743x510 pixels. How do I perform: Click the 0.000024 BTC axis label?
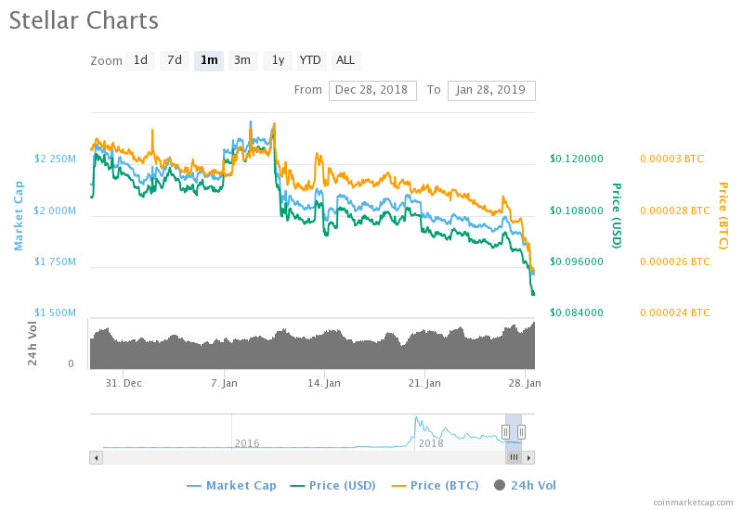tap(675, 312)
